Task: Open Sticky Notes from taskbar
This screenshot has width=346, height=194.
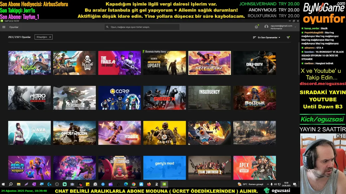Action: pyautogui.click(x=88, y=184)
